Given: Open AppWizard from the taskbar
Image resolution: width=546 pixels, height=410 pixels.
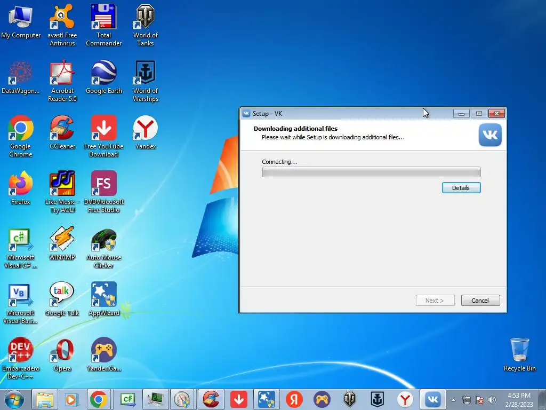Looking at the screenshot, I should [266, 399].
